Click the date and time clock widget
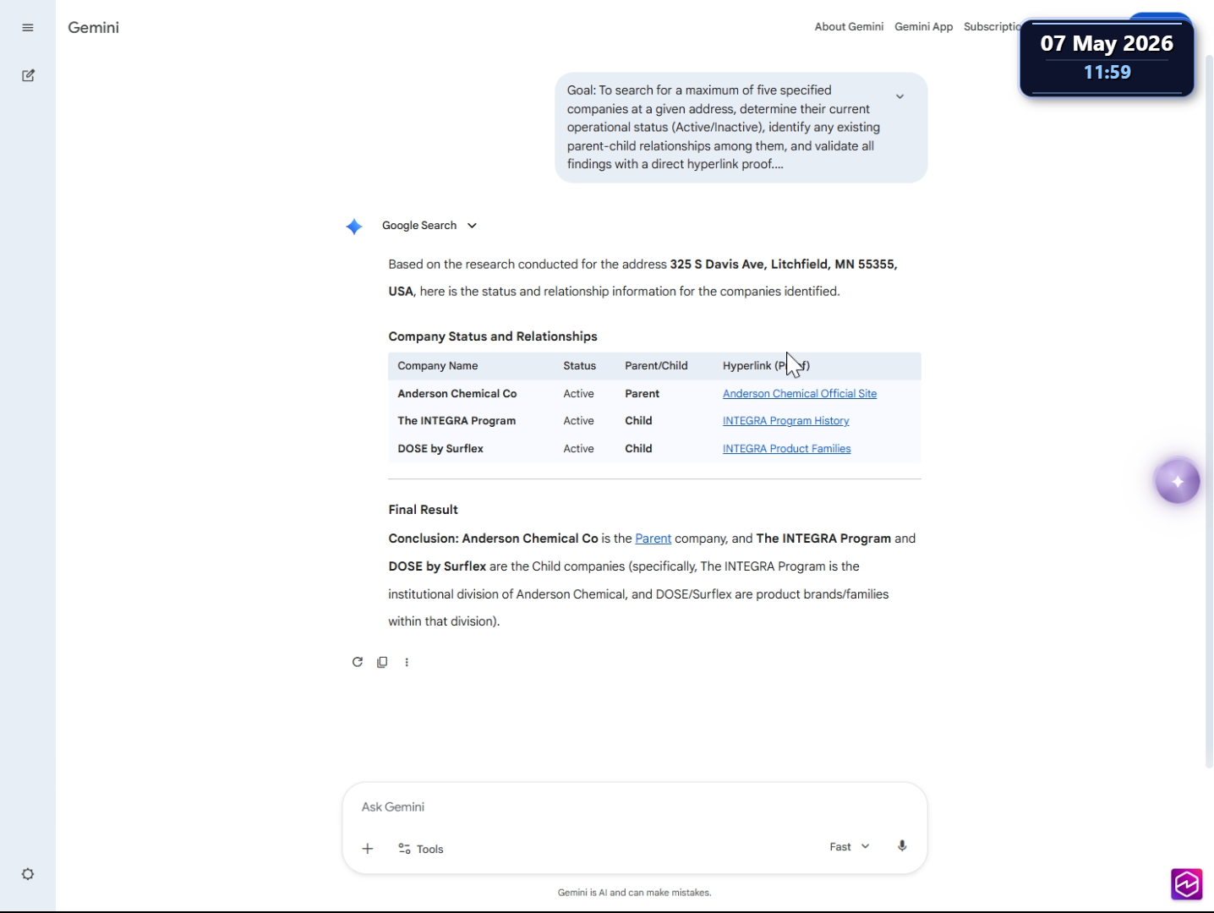Screen dimensions: 1214x913 (1107, 58)
